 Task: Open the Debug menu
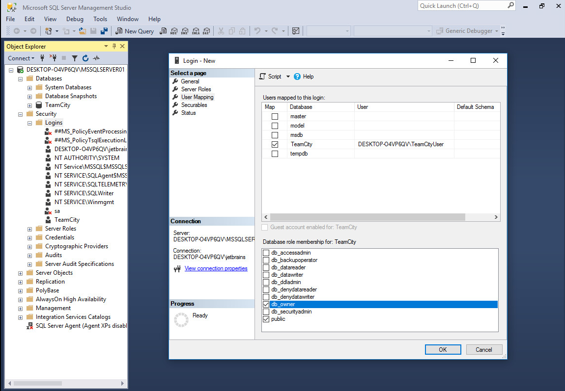click(75, 19)
